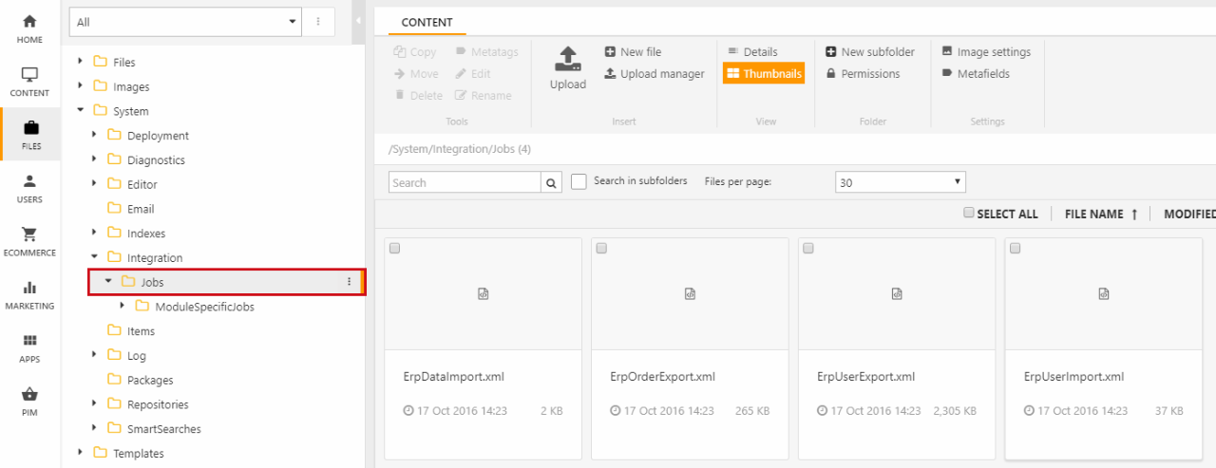Open the ErpOrderExport.xml file thumbnail
The width and height of the screenshot is (1216, 468).
click(690, 294)
